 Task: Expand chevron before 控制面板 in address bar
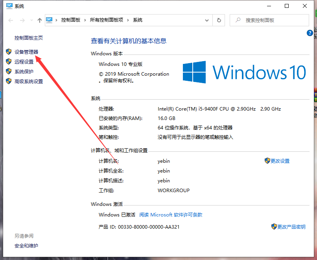[56, 20]
